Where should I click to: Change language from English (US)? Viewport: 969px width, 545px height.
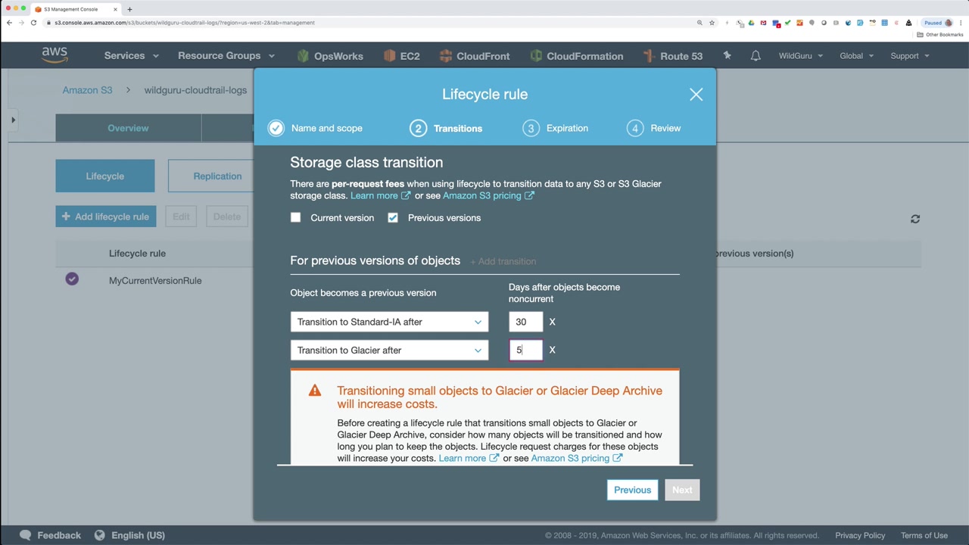point(129,535)
